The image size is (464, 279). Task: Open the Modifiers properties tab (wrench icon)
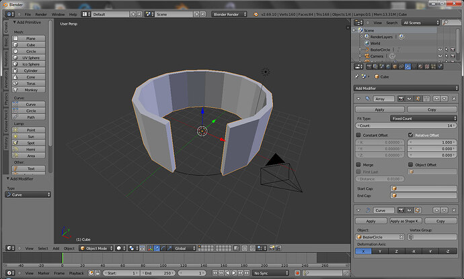pyautogui.click(x=408, y=66)
